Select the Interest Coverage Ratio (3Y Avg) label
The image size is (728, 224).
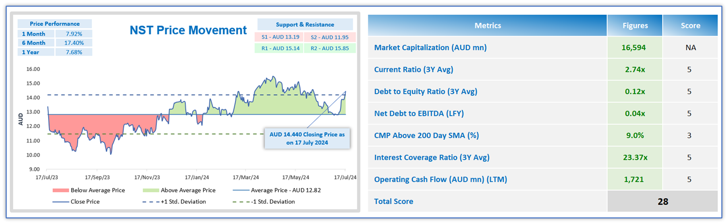pos(432,158)
